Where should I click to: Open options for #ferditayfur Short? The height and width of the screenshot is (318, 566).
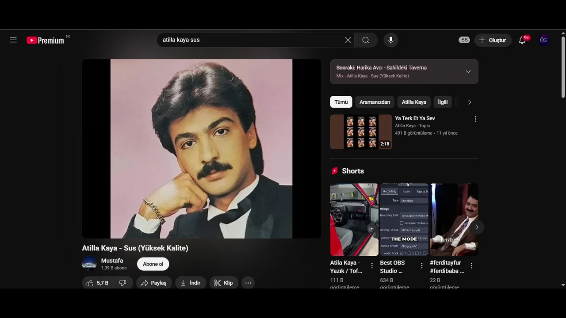click(472, 265)
